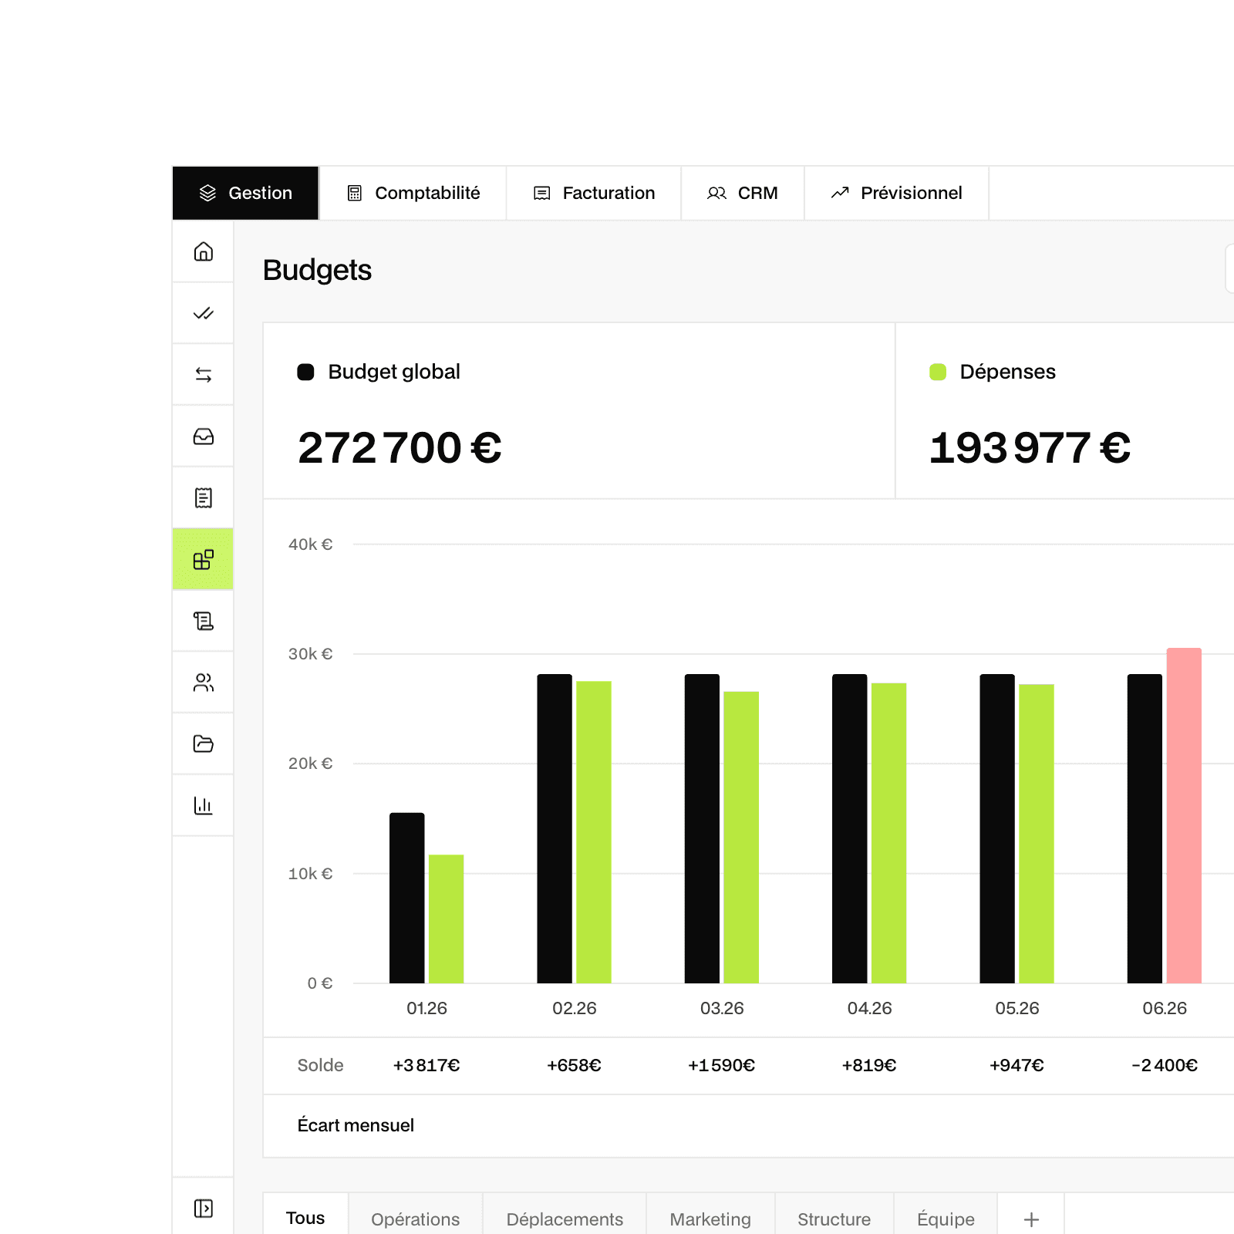Click the +3 817€ balance value
This screenshot has width=1234, height=1234.
coord(427,1065)
